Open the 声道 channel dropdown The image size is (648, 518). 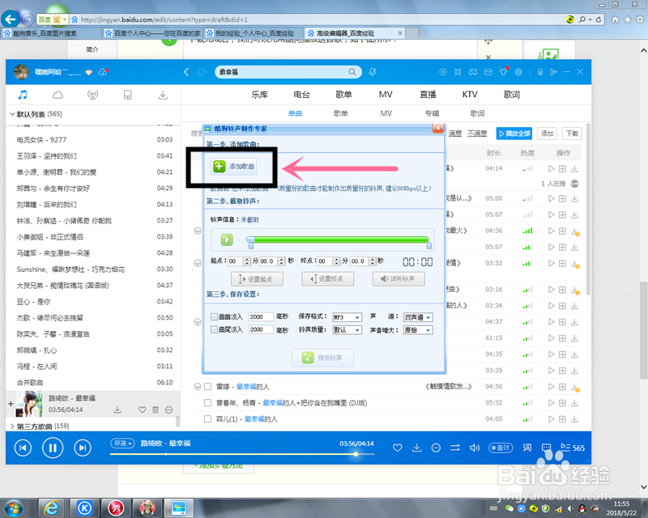point(418,317)
